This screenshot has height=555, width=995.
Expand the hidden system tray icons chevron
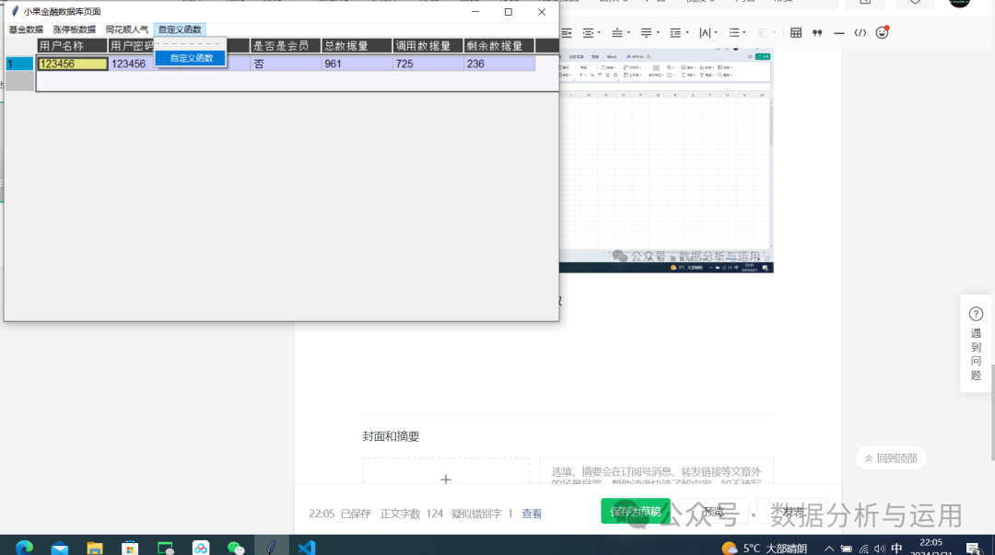[829, 549]
